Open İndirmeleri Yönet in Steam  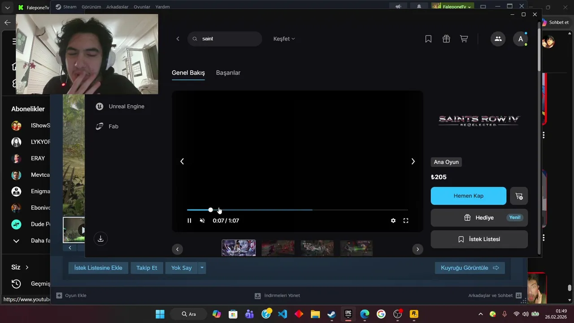point(277,296)
